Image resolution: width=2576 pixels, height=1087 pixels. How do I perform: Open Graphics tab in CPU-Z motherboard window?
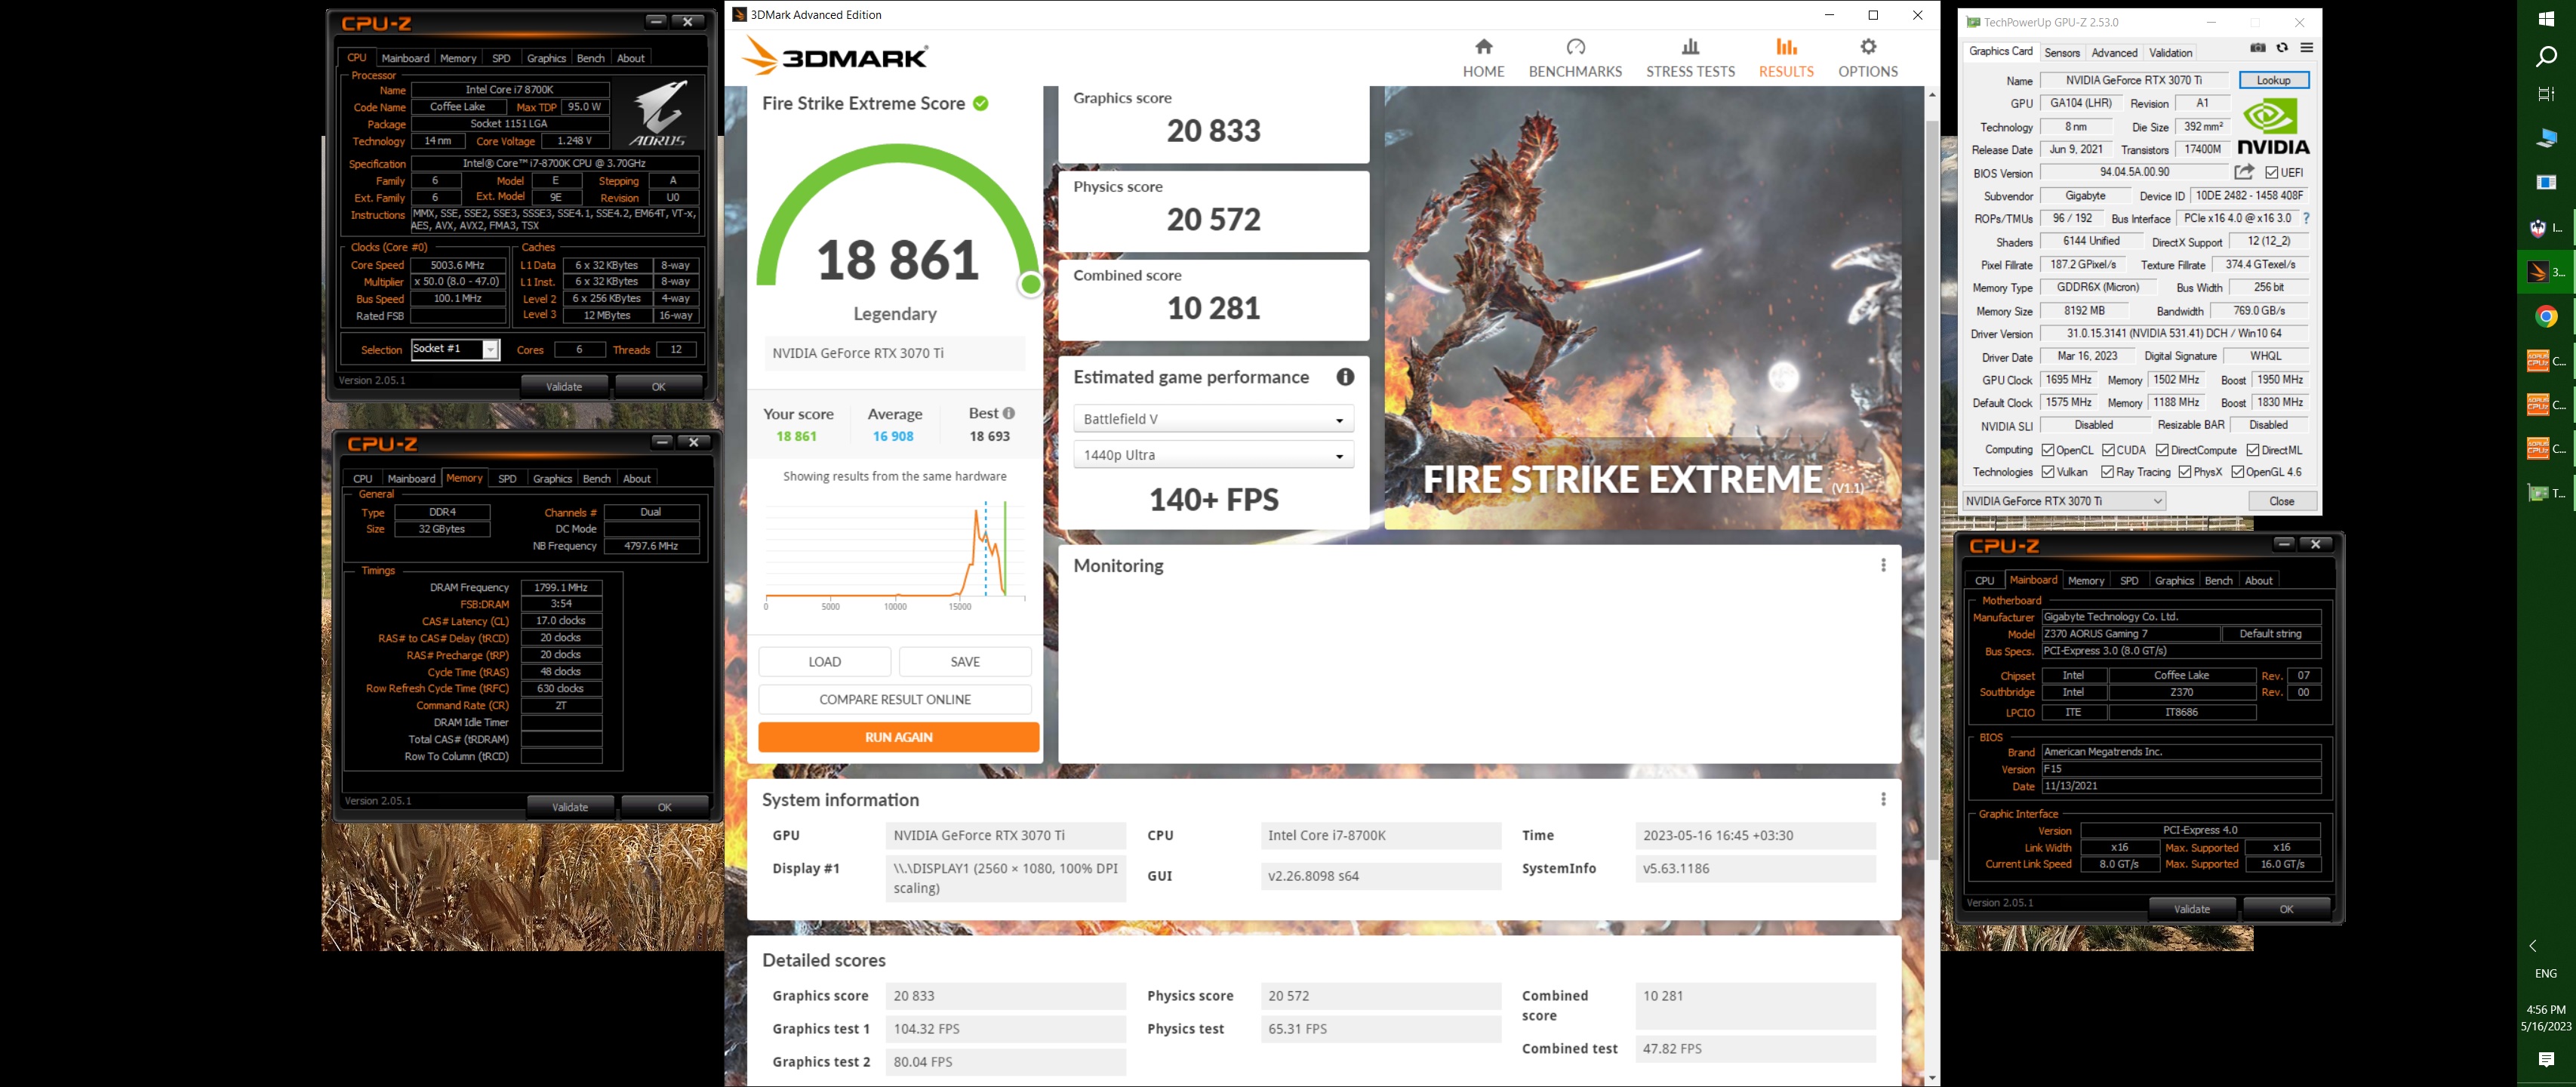coord(2174,581)
